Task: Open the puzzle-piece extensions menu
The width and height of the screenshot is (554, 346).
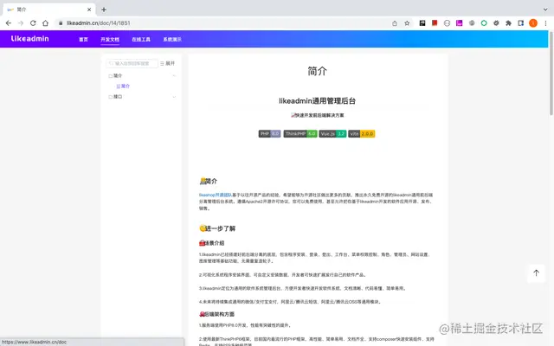Action: 508,23
